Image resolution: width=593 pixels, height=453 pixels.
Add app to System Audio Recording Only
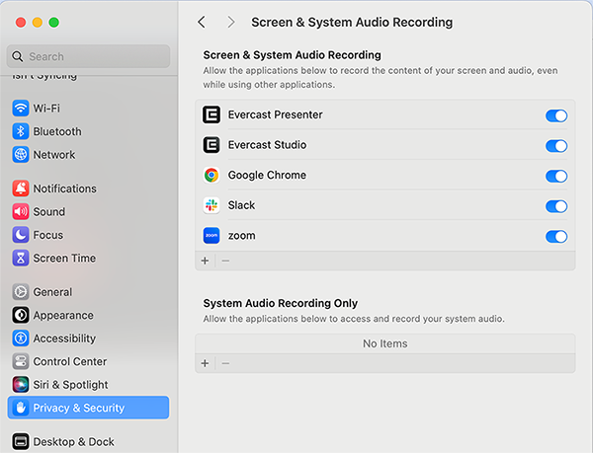point(205,363)
